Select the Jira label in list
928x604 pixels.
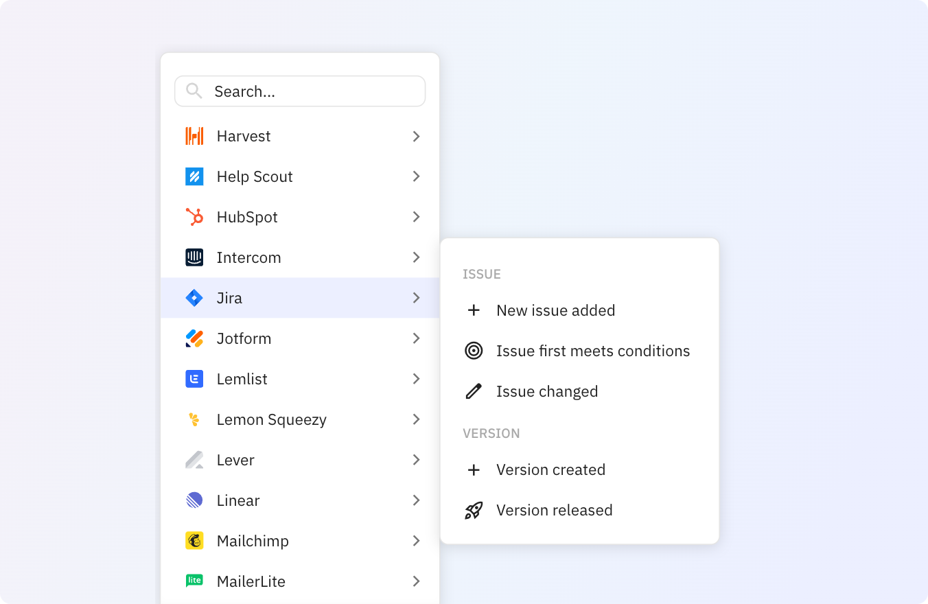click(229, 298)
